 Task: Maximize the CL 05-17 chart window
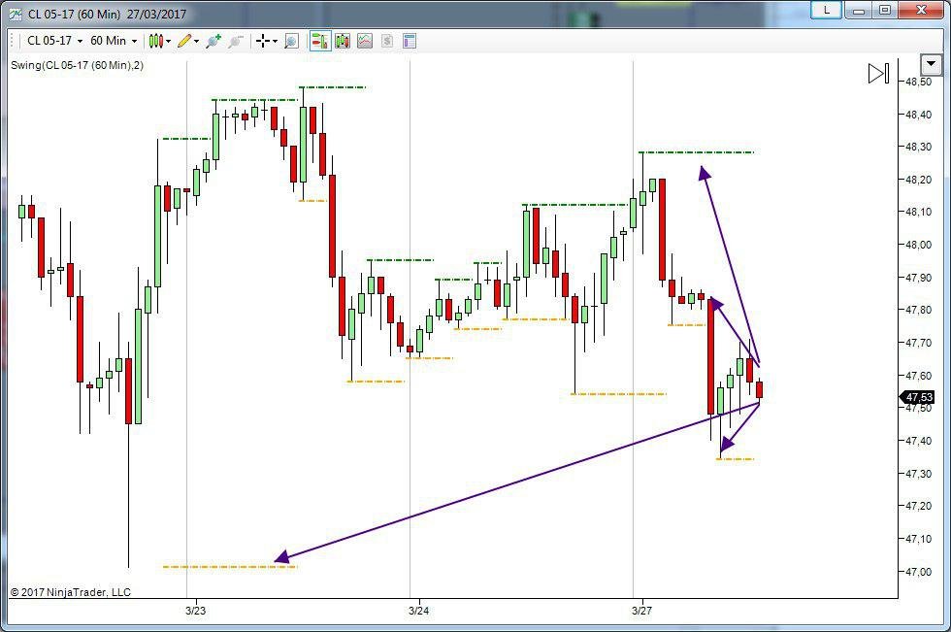tap(885, 11)
